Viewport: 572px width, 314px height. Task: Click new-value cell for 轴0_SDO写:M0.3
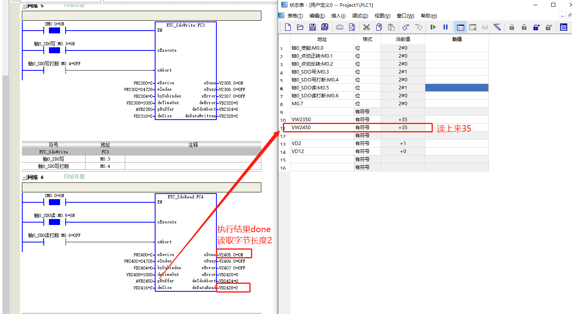pyautogui.click(x=457, y=72)
